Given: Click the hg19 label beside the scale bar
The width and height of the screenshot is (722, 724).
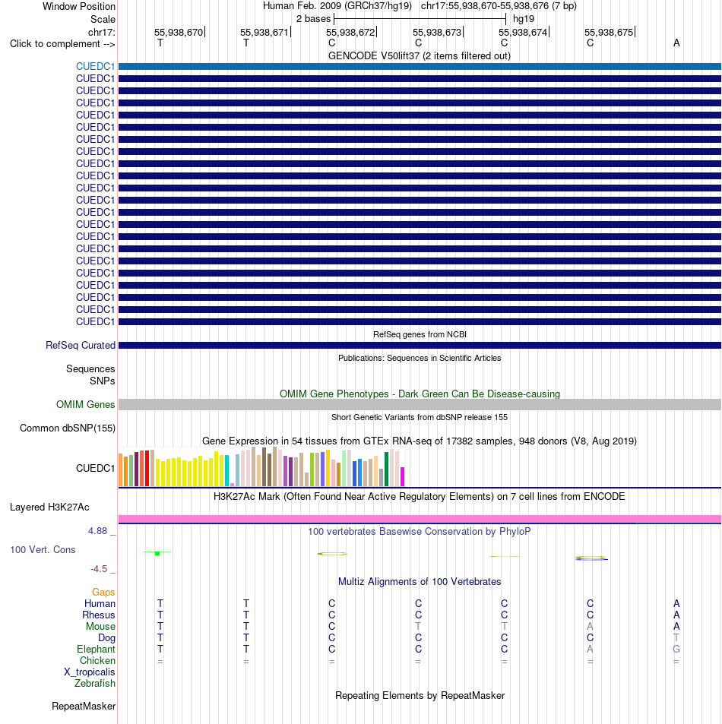Looking at the screenshot, I should [524, 19].
